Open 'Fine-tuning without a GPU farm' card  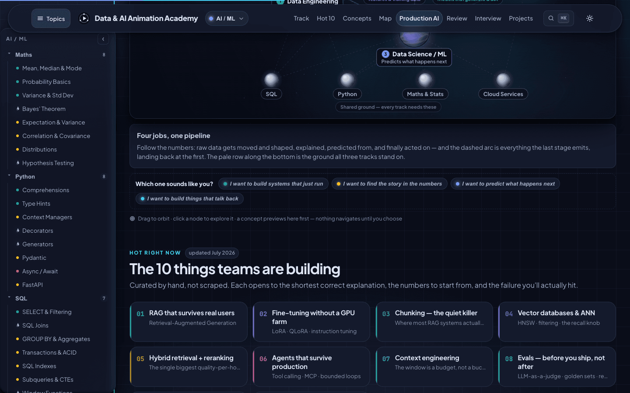tap(311, 322)
